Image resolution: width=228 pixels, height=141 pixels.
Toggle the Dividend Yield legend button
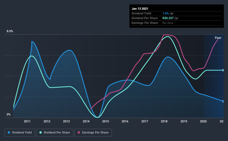point(20,133)
